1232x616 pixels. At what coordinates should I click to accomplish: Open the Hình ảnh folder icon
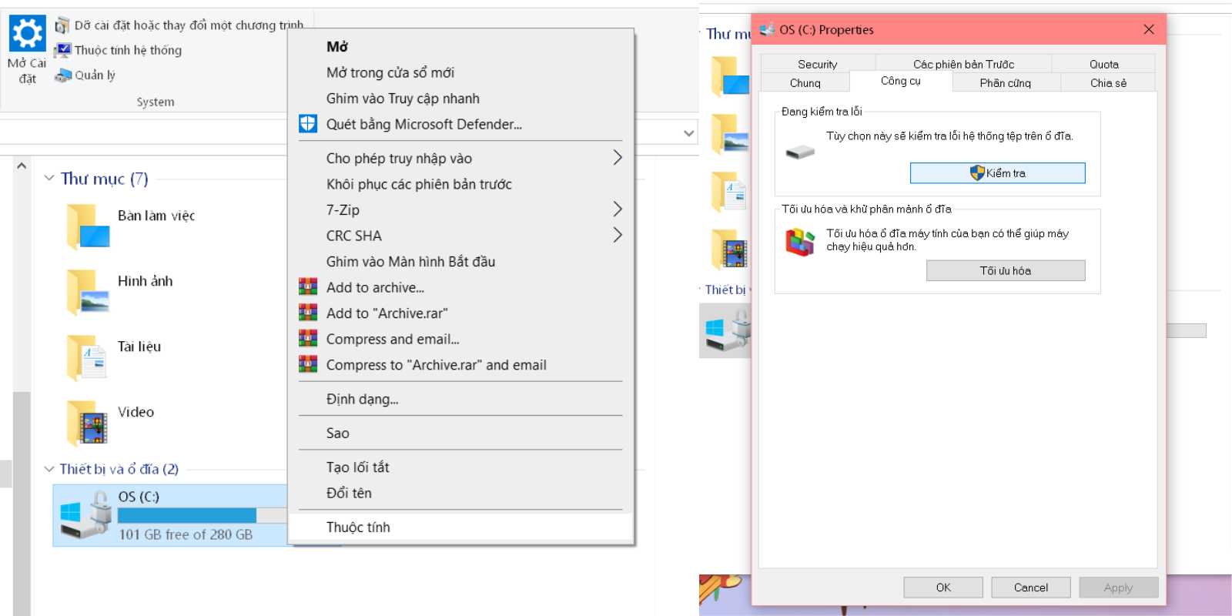coord(88,292)
